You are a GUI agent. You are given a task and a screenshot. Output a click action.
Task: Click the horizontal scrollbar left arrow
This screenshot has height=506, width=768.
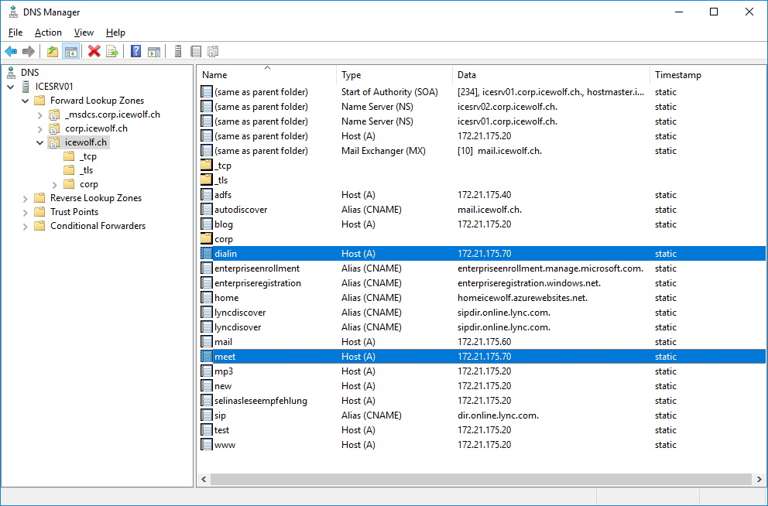click(204, 479)
